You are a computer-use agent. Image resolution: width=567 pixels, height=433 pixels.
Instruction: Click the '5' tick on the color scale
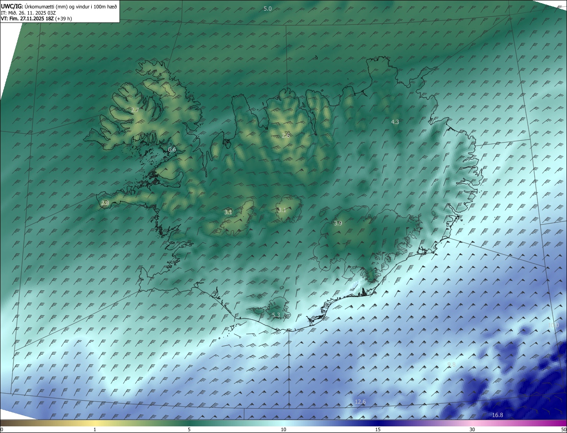pyautogui.click(x=189, y=429)
